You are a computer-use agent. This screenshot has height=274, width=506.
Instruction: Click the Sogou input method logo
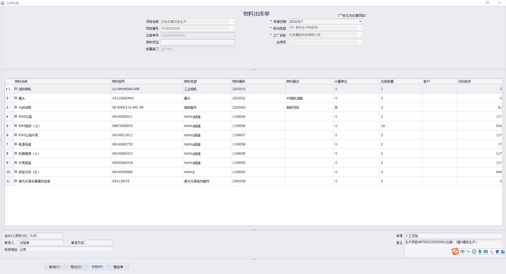pos(455,251)
